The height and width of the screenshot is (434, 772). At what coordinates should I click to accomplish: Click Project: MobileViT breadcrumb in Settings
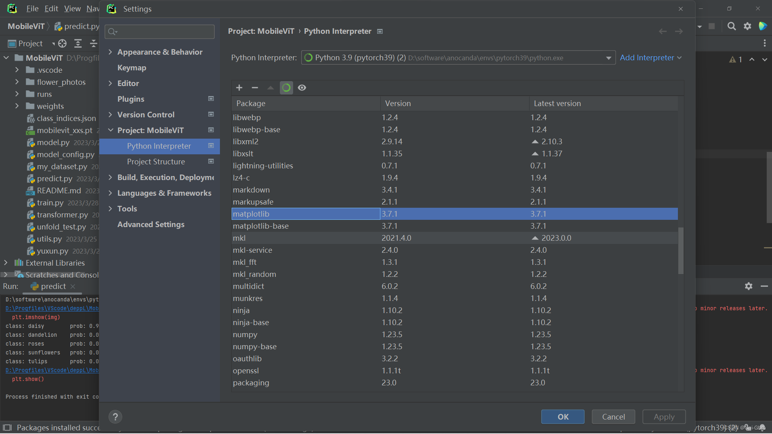(x=261, y=31)
